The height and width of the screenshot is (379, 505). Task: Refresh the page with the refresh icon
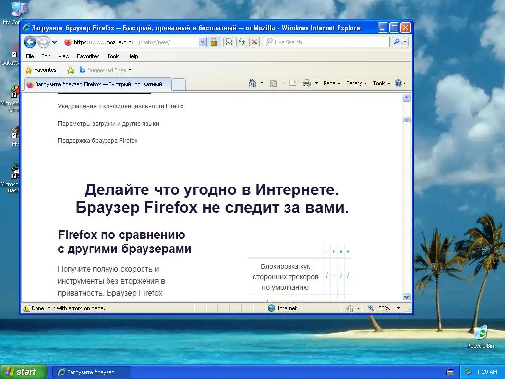point(242,42)
